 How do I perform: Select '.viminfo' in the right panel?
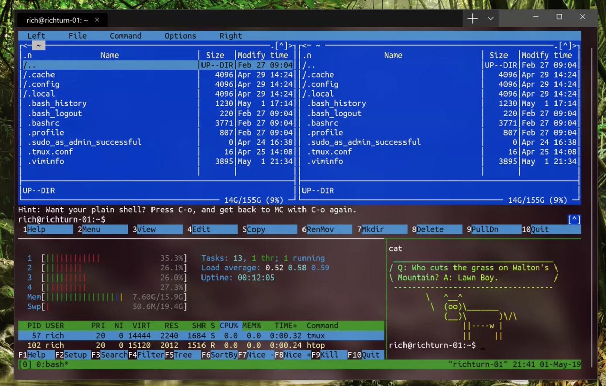pyautogui.click(x=439, y=161)
